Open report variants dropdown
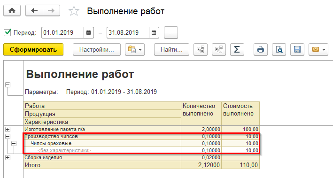333x178 pixels. click(135, 49)
